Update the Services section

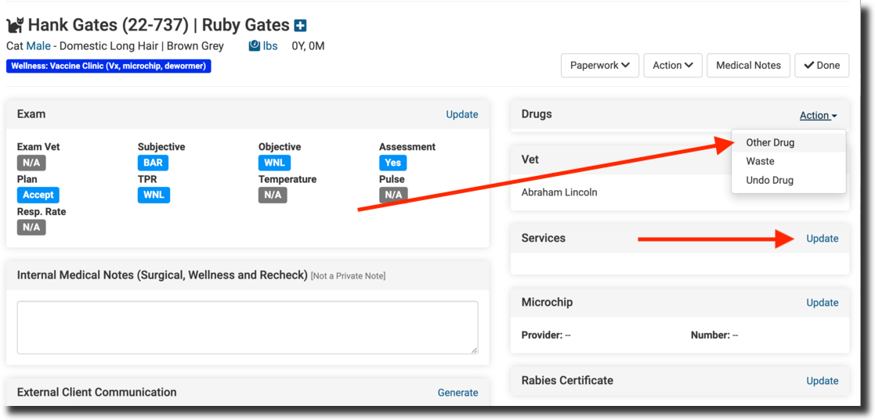(x=822, y=239)
